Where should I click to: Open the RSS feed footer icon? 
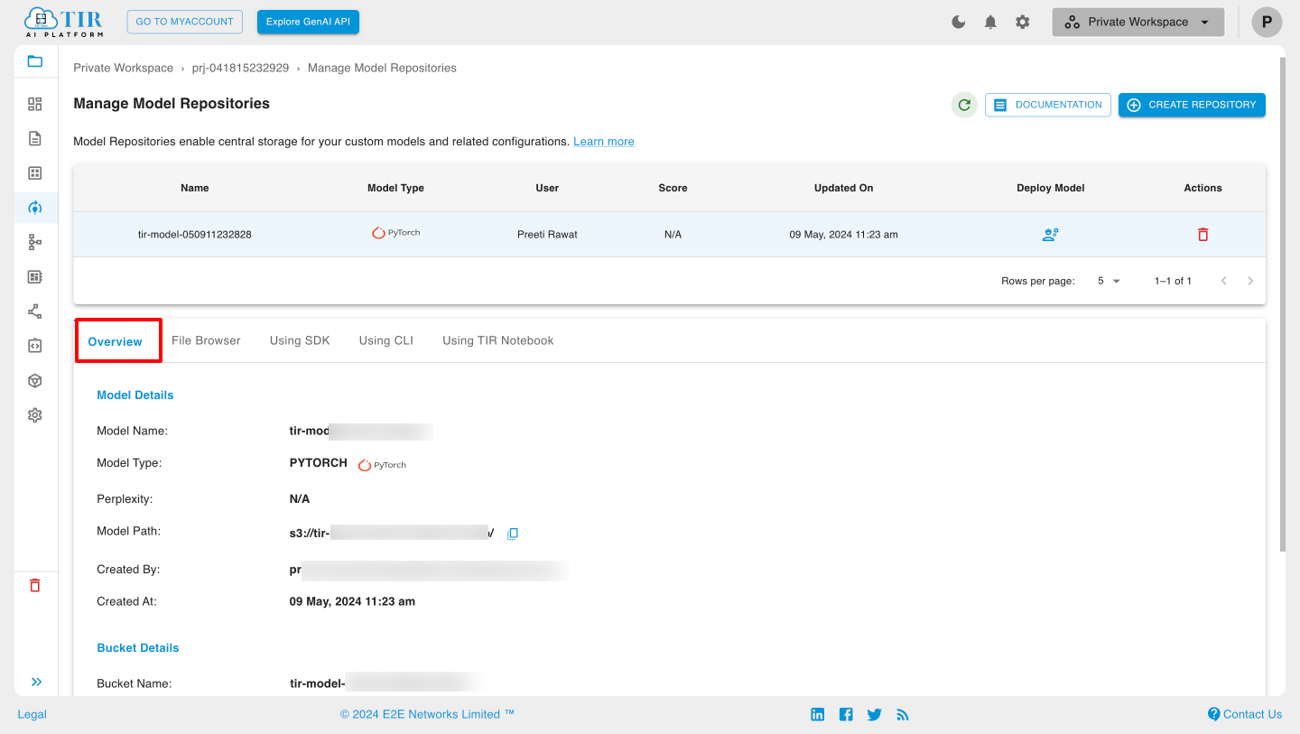903,714
